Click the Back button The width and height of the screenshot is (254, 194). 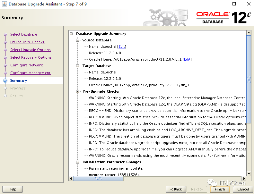(176, 189)
